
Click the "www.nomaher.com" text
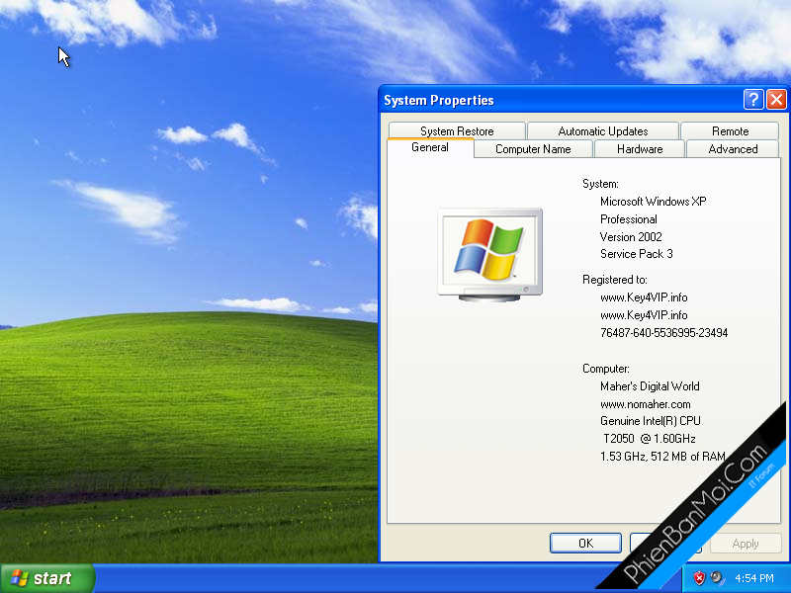click(x=646, y=404)
